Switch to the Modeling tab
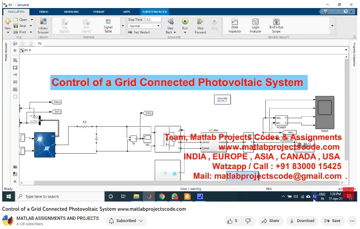 click(x=71, y=12)
